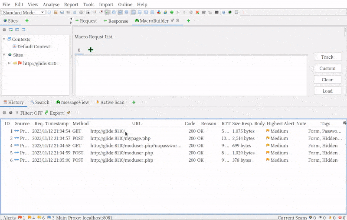Open the File menu
347x220 pixels.
(6, 4)
